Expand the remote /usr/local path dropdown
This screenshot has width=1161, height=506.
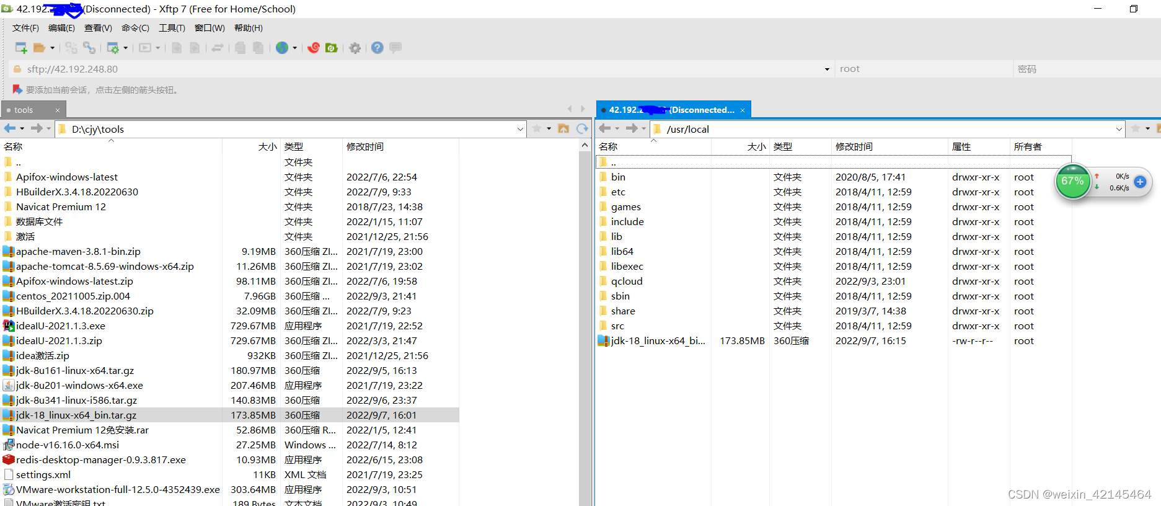click(1119, 129)
